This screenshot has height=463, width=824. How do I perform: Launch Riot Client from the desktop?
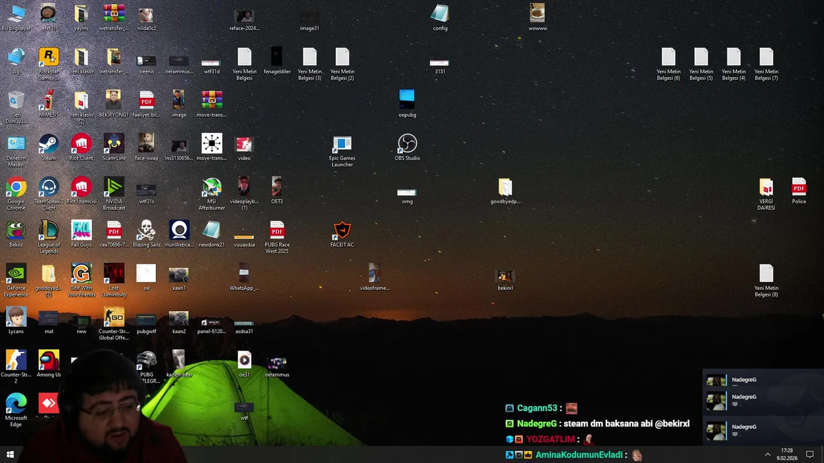click(x=81, y=147)
